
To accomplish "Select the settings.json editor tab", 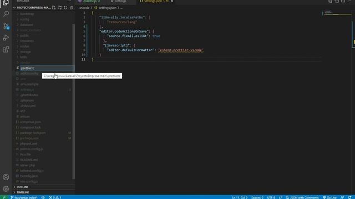I will click(153, 1).
